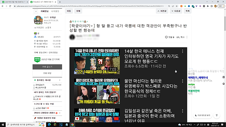Switch to the first browser tab
Screen dimensions: 226x127
(15, 2)
